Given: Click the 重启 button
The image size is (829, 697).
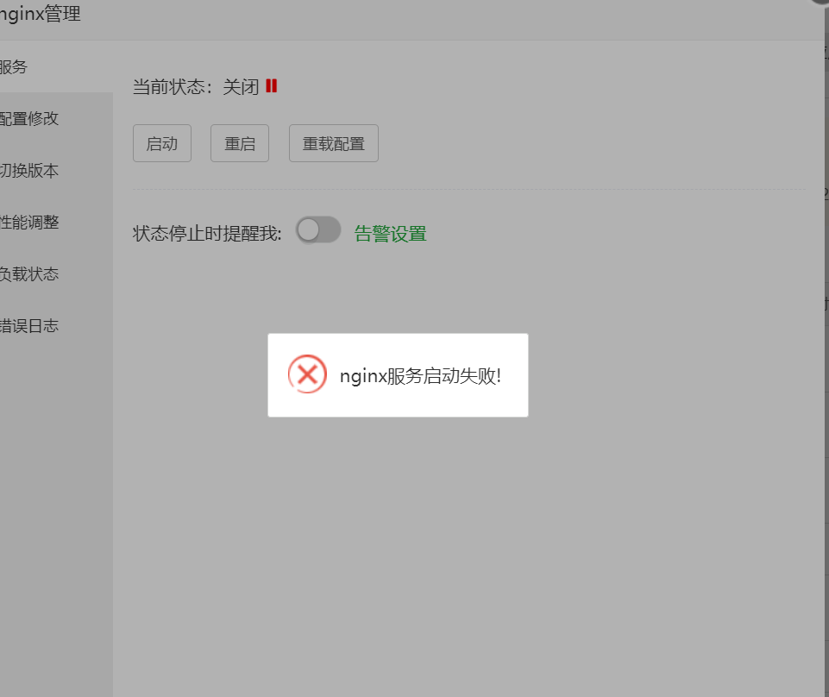Looking at the screenshot, I should coord(240,143).
